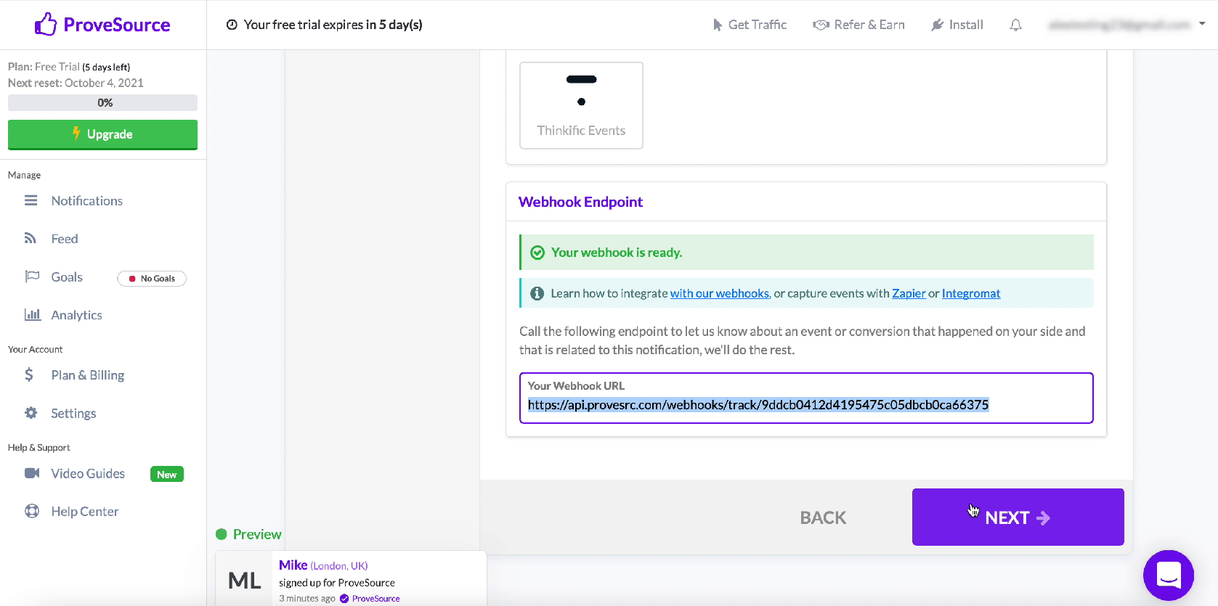Click the Preview label
This screenshot has height=606, width=1218.
click(x=257, y=534)
